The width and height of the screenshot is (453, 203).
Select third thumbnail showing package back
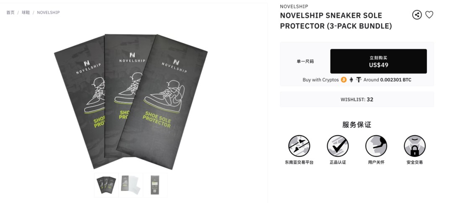click(155, 185)
